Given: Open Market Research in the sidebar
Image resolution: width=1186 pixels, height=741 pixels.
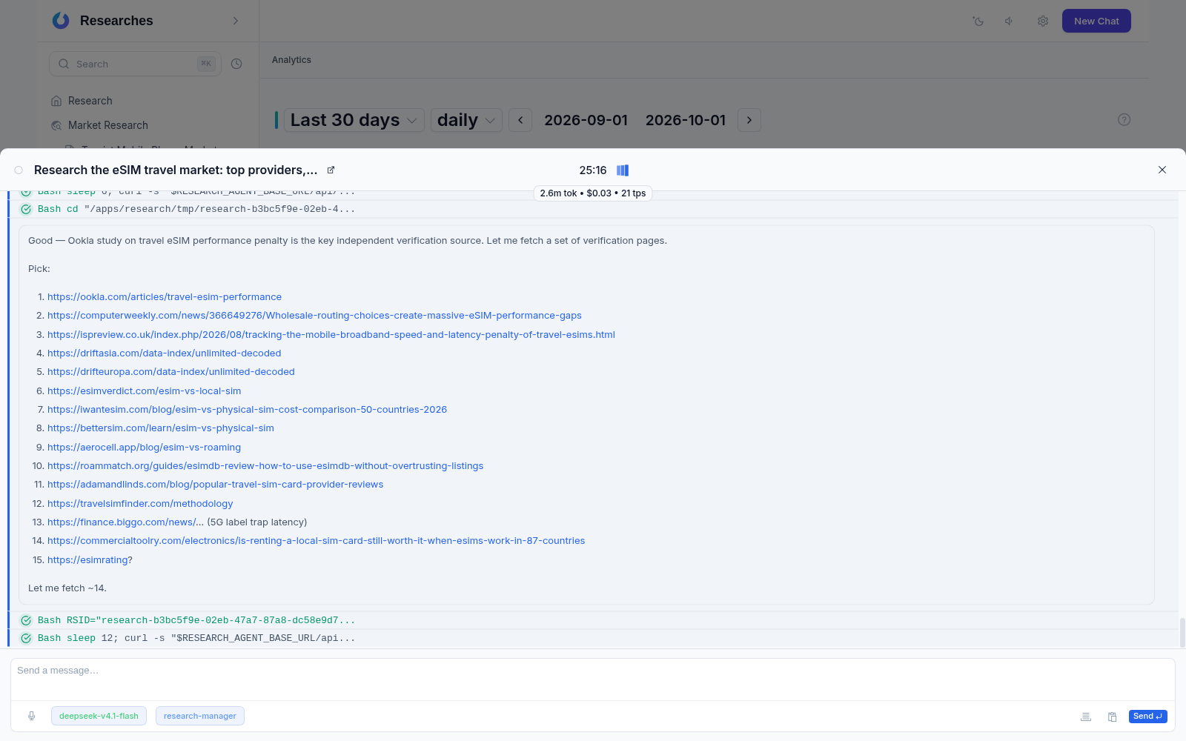Looking at the screenshot, I should point(108,125).
